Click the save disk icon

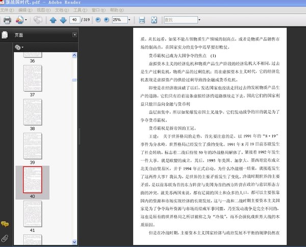[x=142, y=20]
